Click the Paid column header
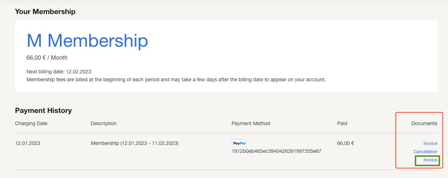 point(342,123)
